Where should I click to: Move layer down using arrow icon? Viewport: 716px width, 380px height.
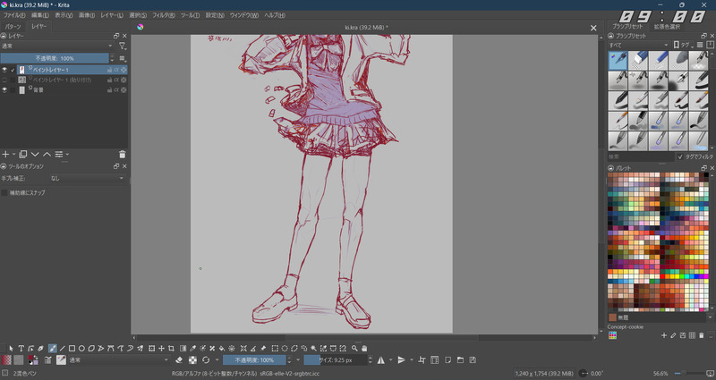[x=36, y=155]
